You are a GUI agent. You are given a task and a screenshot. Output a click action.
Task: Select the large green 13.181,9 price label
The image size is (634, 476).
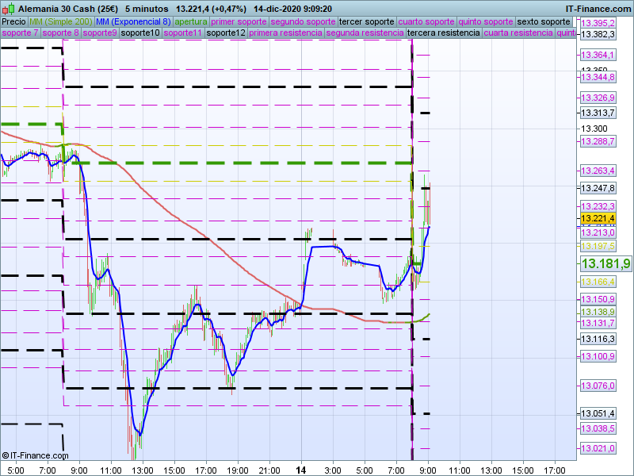605,263
